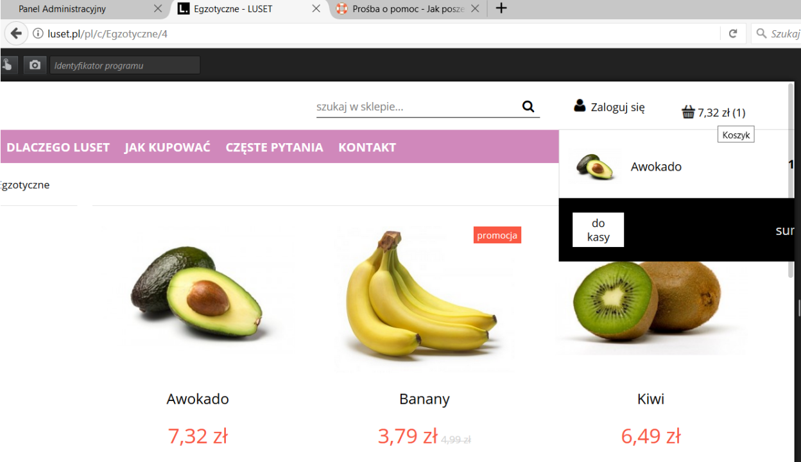This screenshot has height=462, width=801.
Task: Click the camera screenshot icon
Action: (x=35, y=65)
